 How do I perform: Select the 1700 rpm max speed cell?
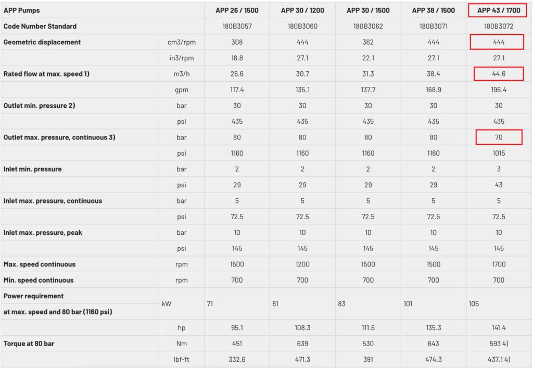(499, 264)
